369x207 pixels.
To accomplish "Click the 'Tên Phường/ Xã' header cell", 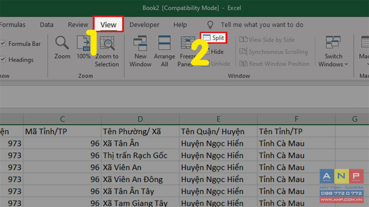I will point(140,131).
